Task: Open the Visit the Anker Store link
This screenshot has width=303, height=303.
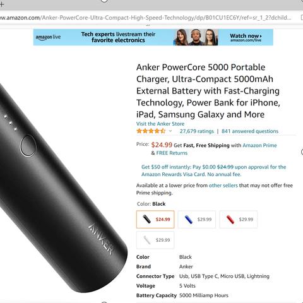Action: coord(160,124)
